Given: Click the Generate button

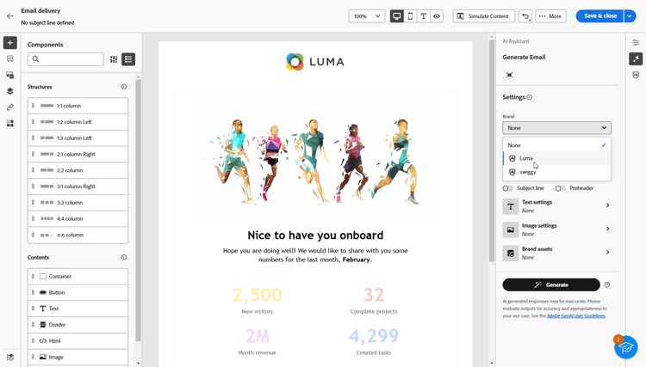Looking at the screenshot, I should [x=551, y=284].
